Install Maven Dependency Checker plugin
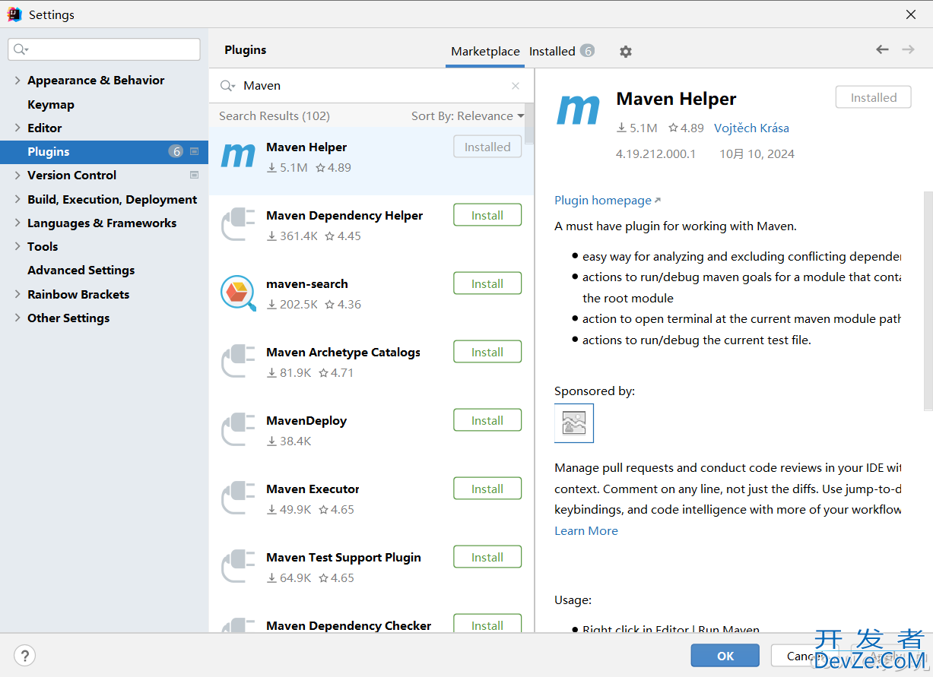933x677 pixels. pos(487,623)
